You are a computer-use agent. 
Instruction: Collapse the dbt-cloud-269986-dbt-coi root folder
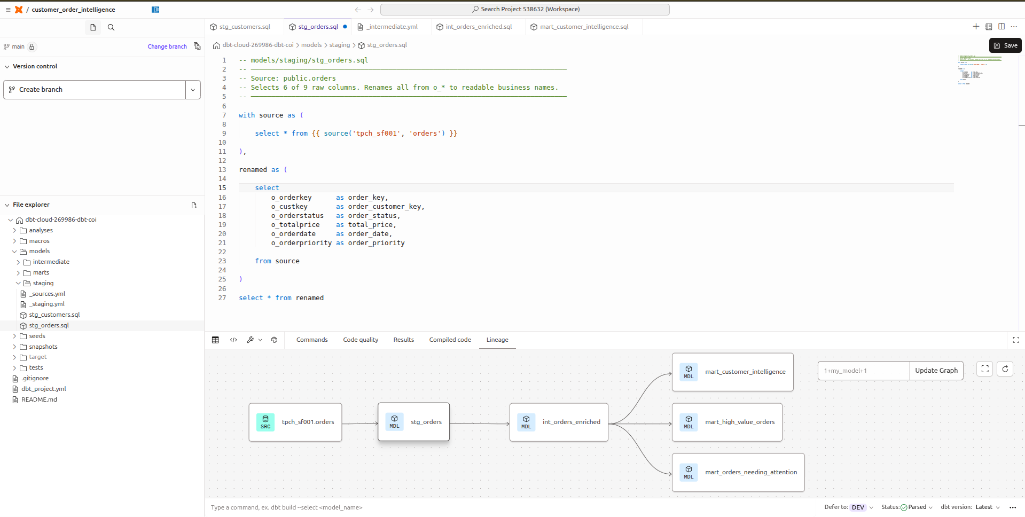10,220
